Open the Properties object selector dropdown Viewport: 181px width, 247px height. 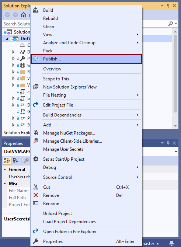point(176,152)
